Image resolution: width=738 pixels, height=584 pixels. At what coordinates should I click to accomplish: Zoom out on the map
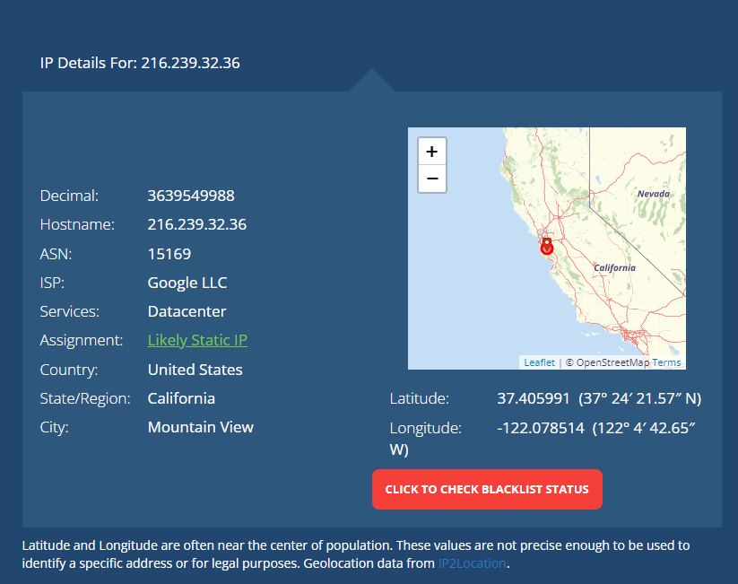(x=431, y=179)
